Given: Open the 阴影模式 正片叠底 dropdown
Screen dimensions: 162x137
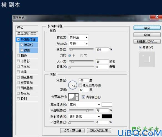Looking at the screenshot, I should (85, 117).
